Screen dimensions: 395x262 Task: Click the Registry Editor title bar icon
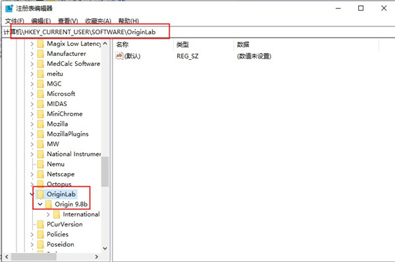pyautogui.click(x=9, y=9)
